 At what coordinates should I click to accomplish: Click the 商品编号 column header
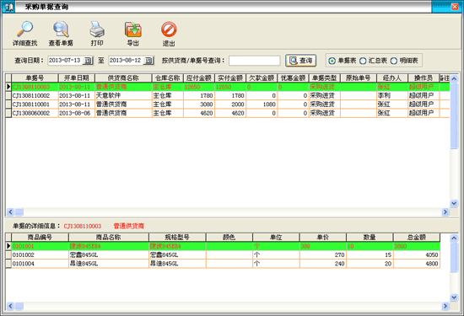(40, 237)
